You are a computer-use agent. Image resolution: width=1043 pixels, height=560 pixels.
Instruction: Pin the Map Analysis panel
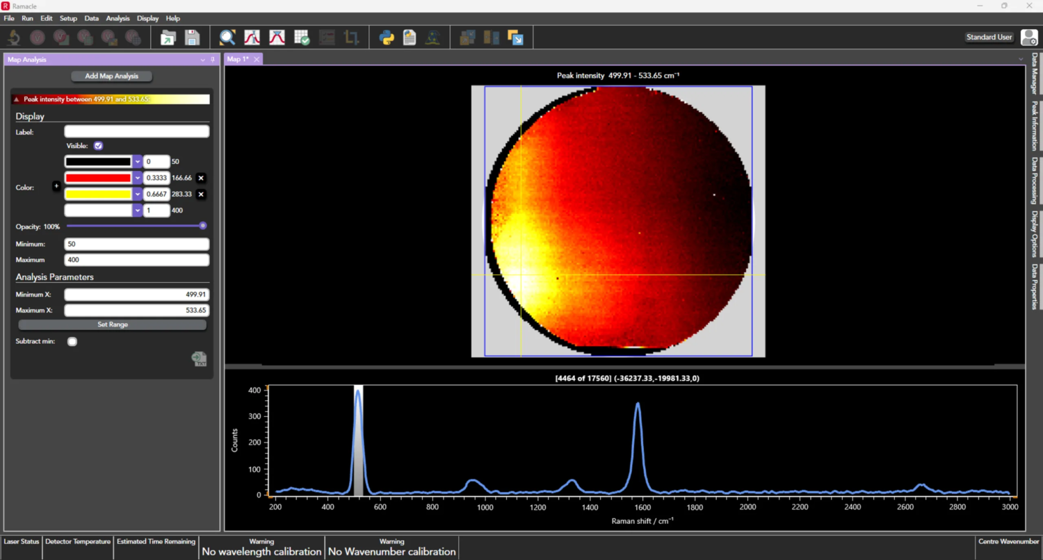point(213,60)
